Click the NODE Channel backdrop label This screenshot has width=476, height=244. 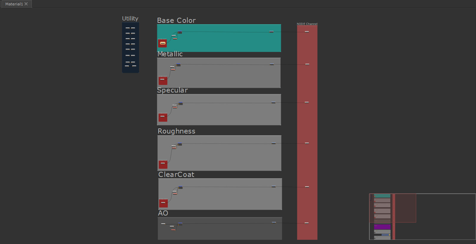point(307,24)
